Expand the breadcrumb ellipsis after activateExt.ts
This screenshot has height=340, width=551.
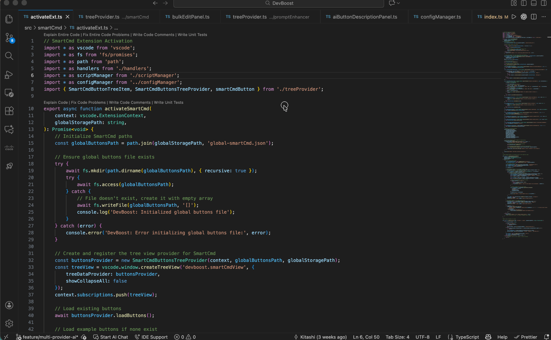(116, 28)
